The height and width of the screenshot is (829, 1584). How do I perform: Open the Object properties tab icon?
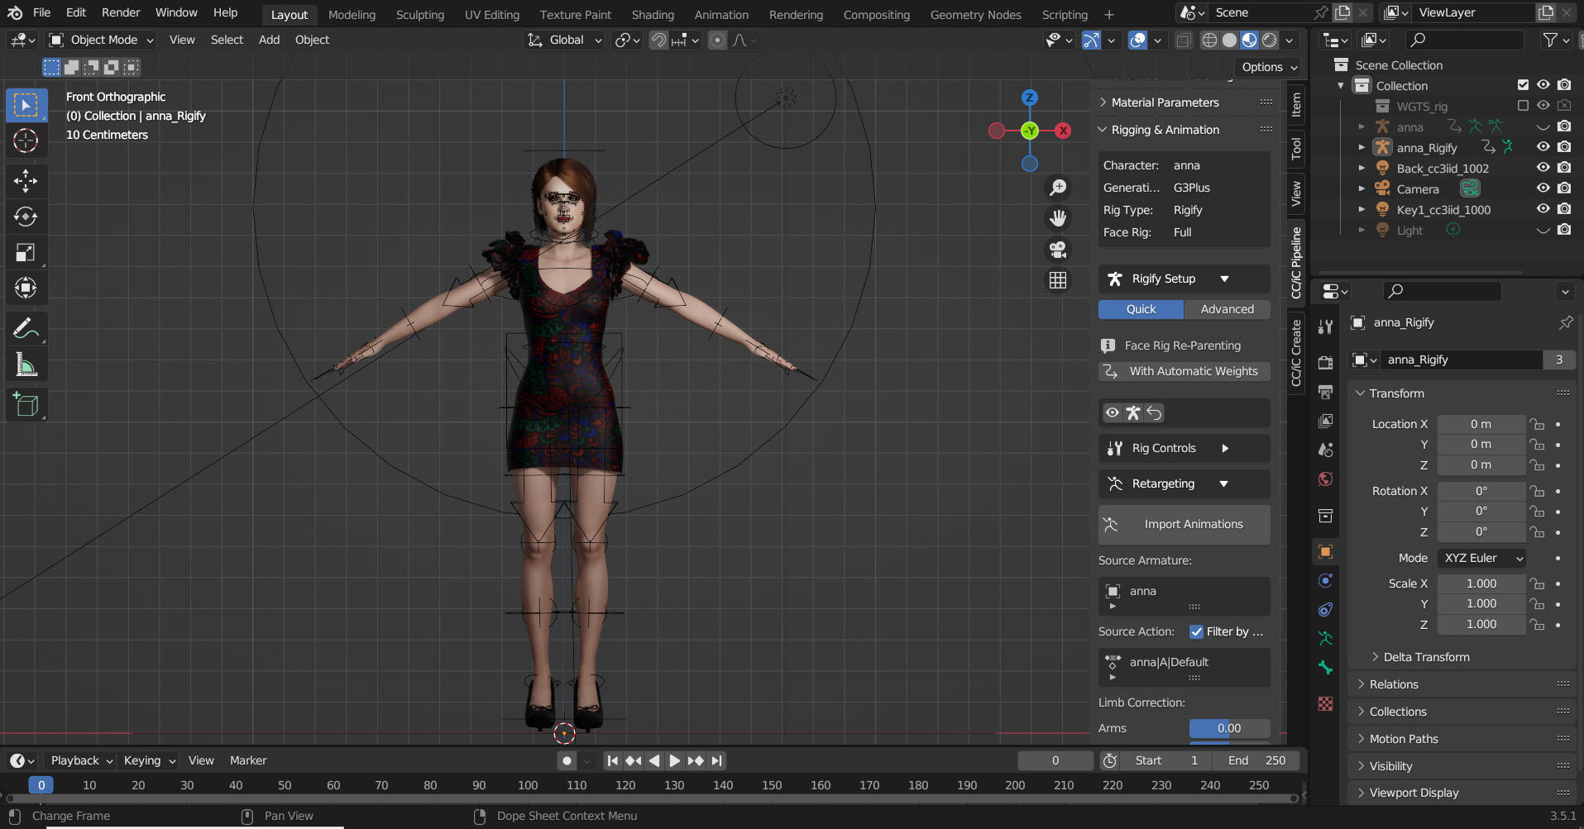click(x=1325, y=551)
